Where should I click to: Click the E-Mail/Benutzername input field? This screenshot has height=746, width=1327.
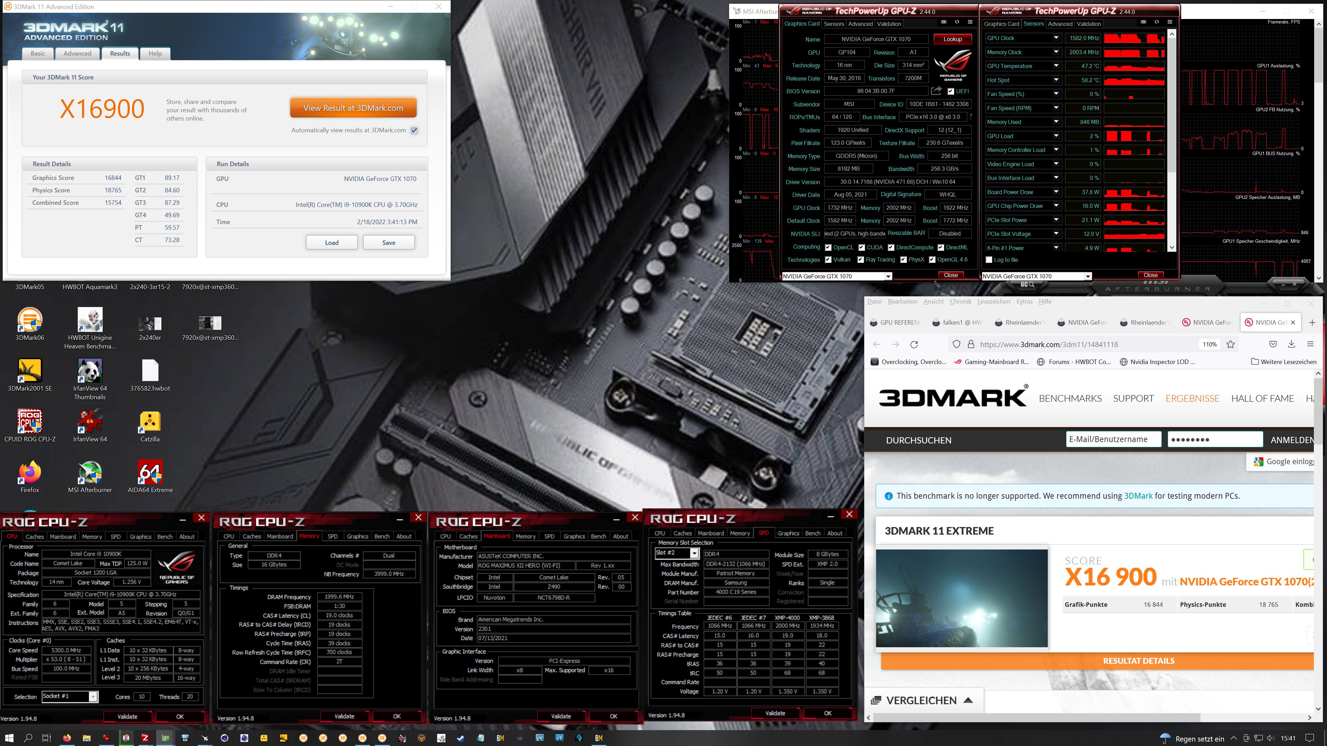(1114, 439)
